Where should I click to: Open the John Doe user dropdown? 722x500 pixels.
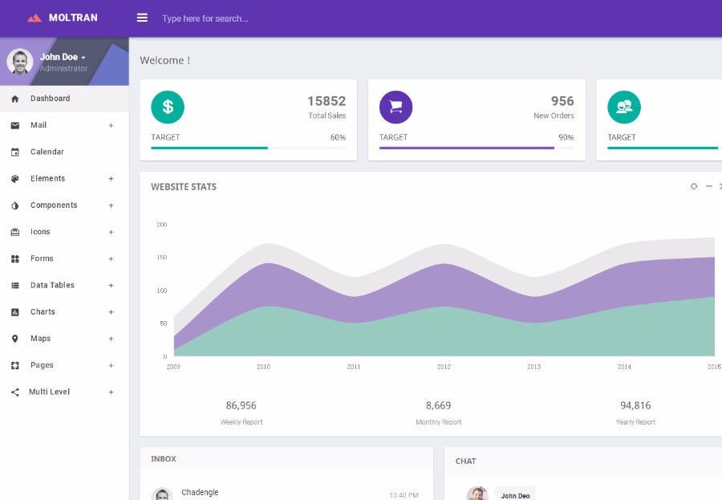pos(63,57)
